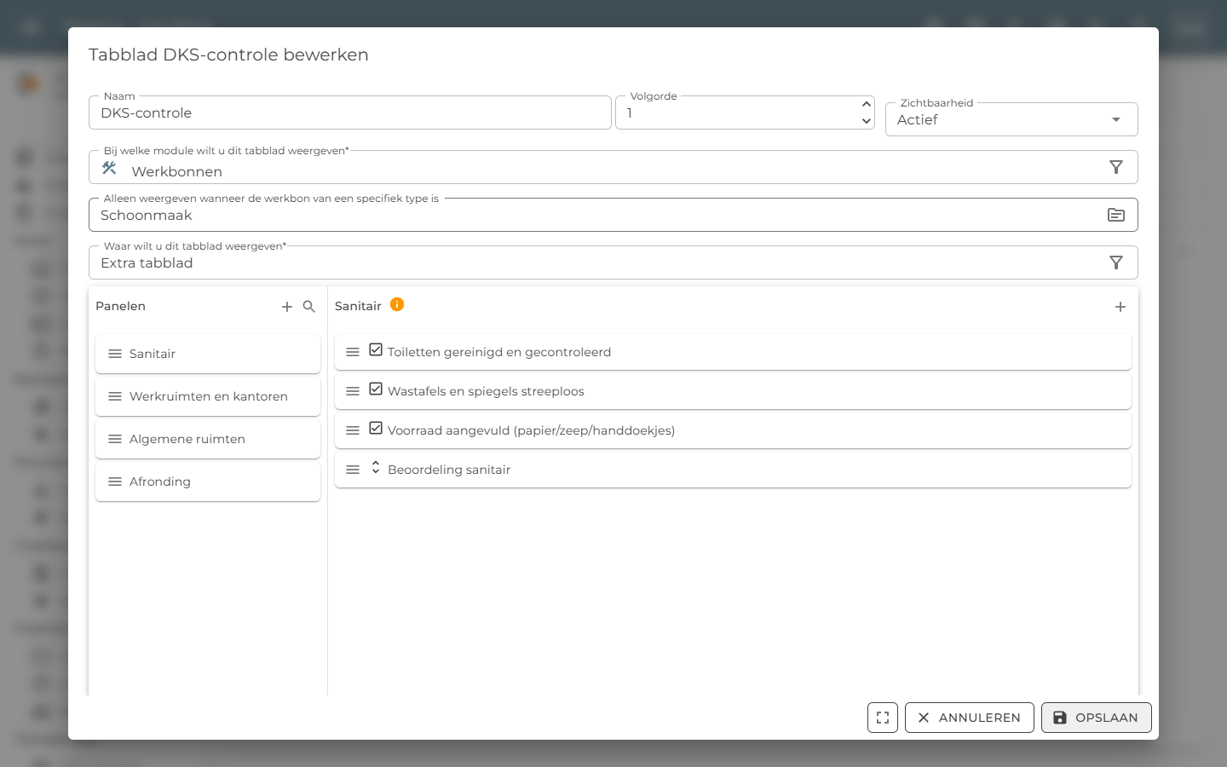
Task: Click the Naam input field
Action: [350, 112]
